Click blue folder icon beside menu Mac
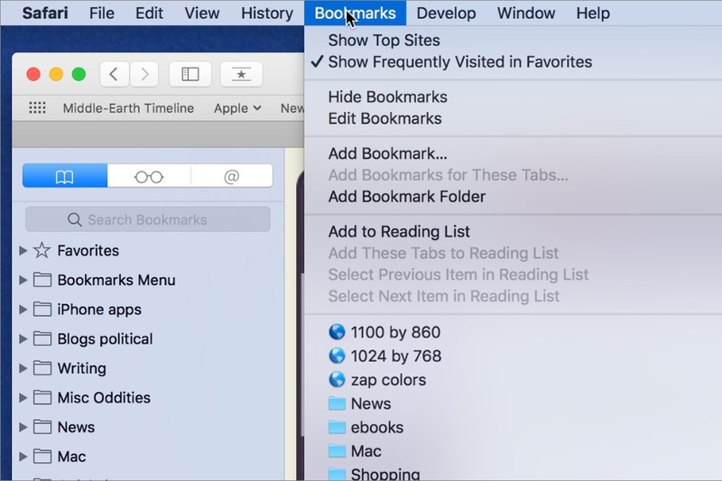Image resolution: width=722 pixels, height=481 pixels. pos(337,451)
